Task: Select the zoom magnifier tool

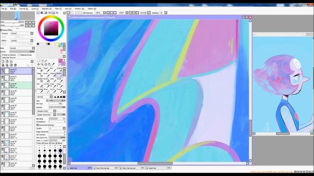Action: 42,65
